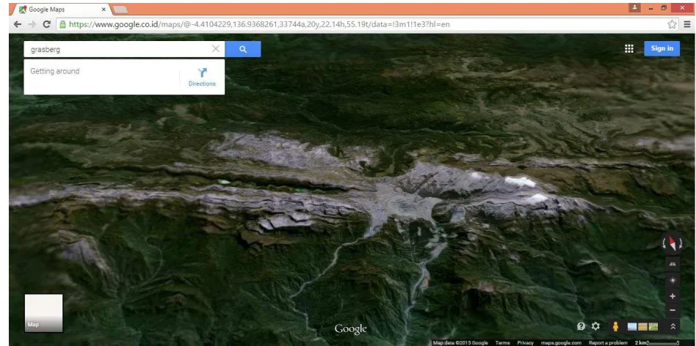
Task: Go forward in the browser
Action: [32, 24]
